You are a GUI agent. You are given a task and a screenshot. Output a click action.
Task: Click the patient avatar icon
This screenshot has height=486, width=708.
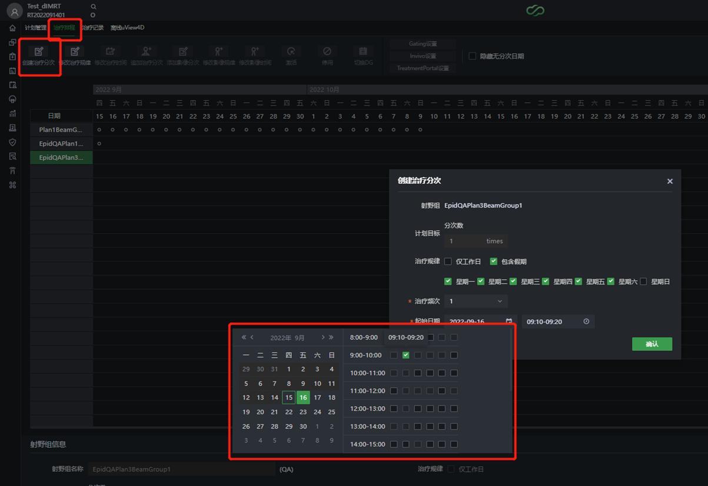pos(15,10)
